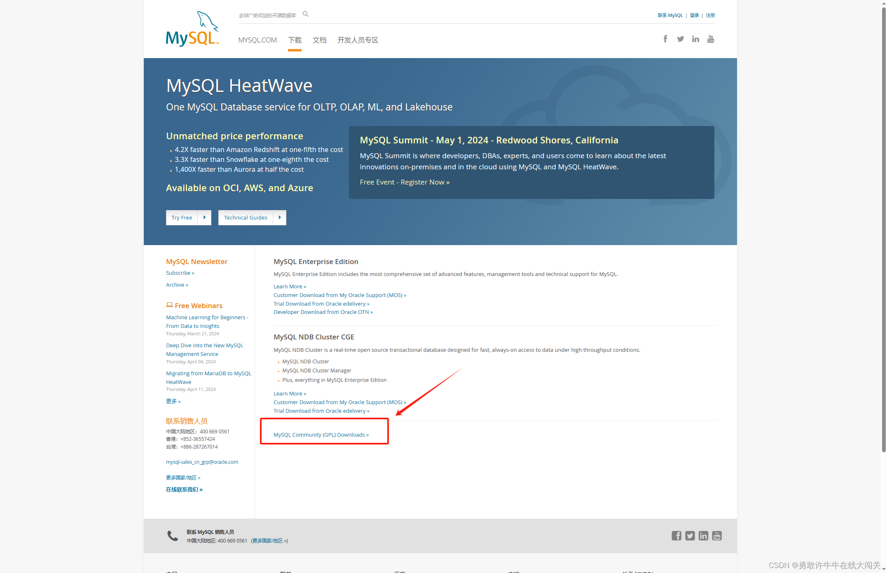Click the MySQL dolphin logo
This screenshot has height=573, width=887.
pos(192,29)
